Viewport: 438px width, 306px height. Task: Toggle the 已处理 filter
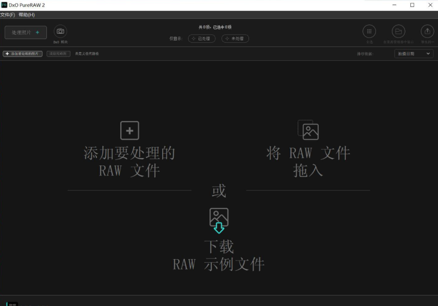click(202, 39)
